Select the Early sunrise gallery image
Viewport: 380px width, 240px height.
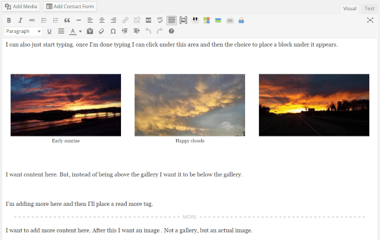pyautogui.click(x=66, y=105)
